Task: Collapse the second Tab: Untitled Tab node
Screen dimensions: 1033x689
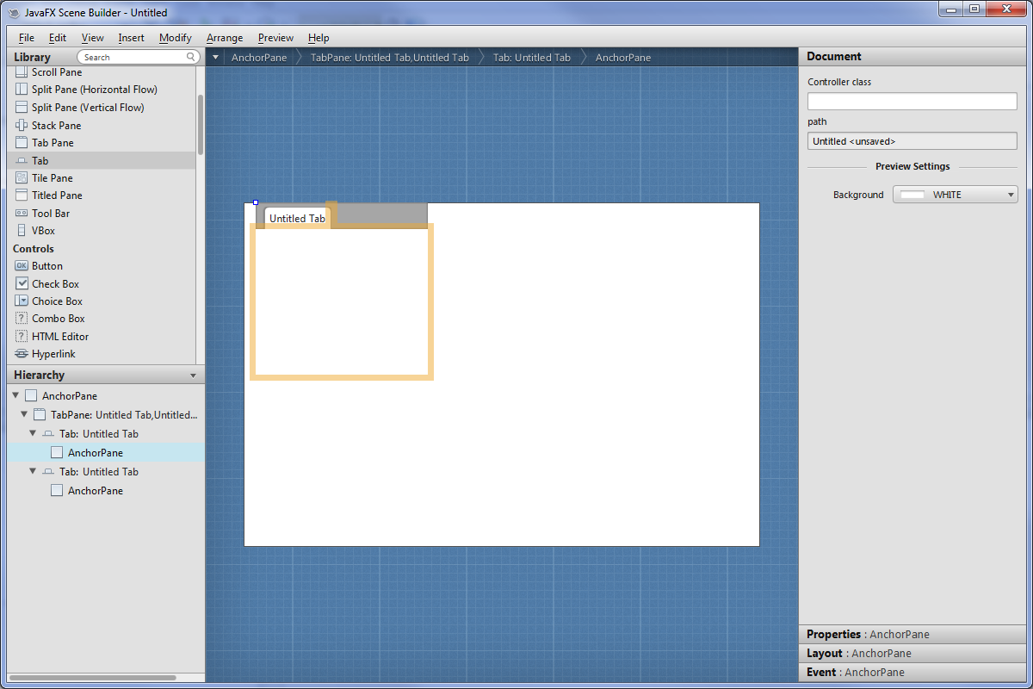Action: point(33,472)
